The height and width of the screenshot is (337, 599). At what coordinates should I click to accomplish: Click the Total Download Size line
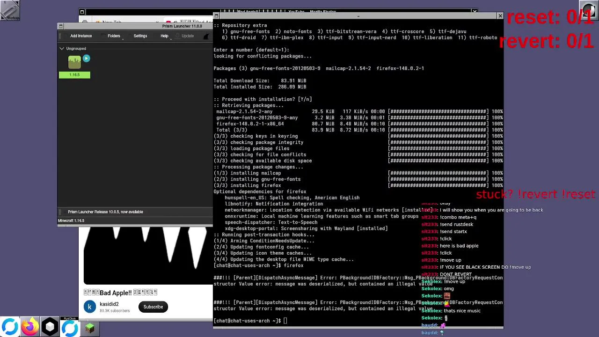point(260,81)
